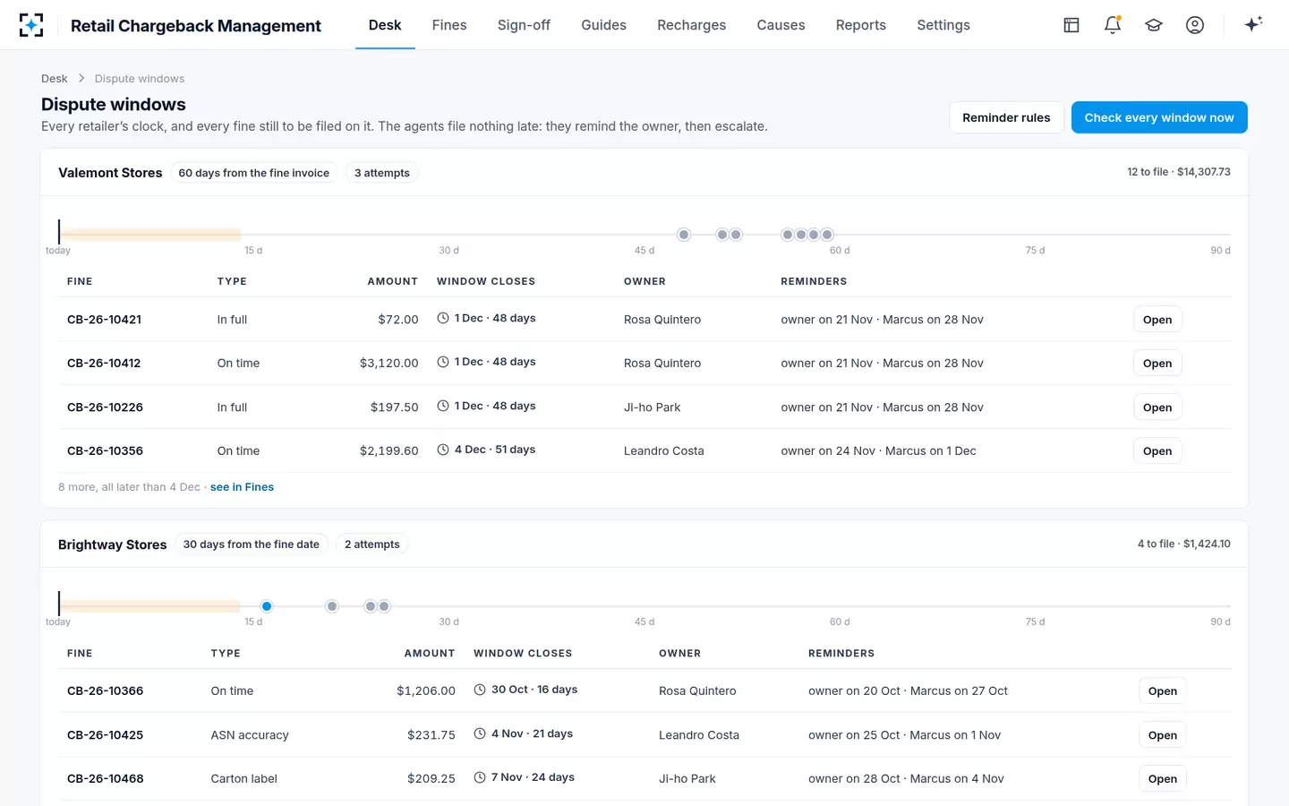1289x806 pixels.
Task: Open the Reports tab
Action: click(860, 25)
